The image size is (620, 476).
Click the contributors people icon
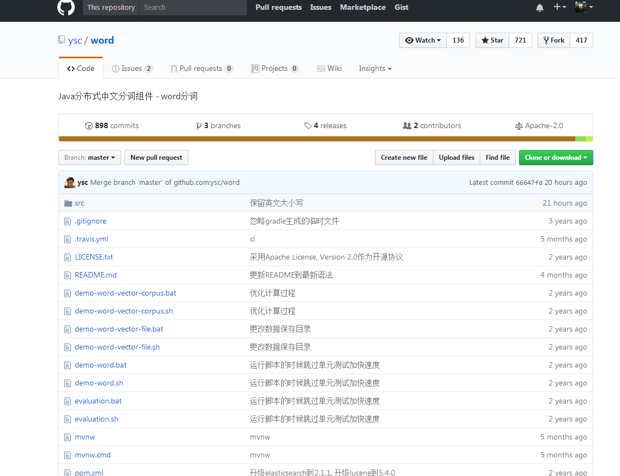407,125
